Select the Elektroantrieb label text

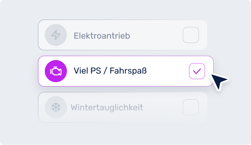[102, 36]
